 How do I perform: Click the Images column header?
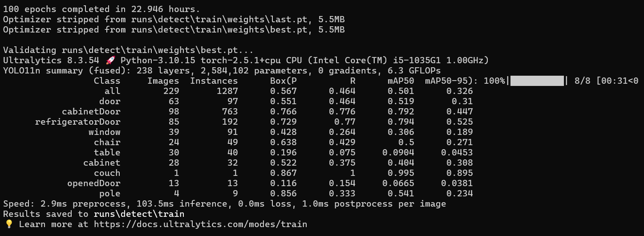163,81
